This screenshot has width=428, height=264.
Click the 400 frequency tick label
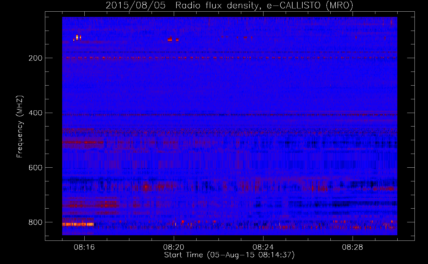pyautogui.click(x=35, y=113)
